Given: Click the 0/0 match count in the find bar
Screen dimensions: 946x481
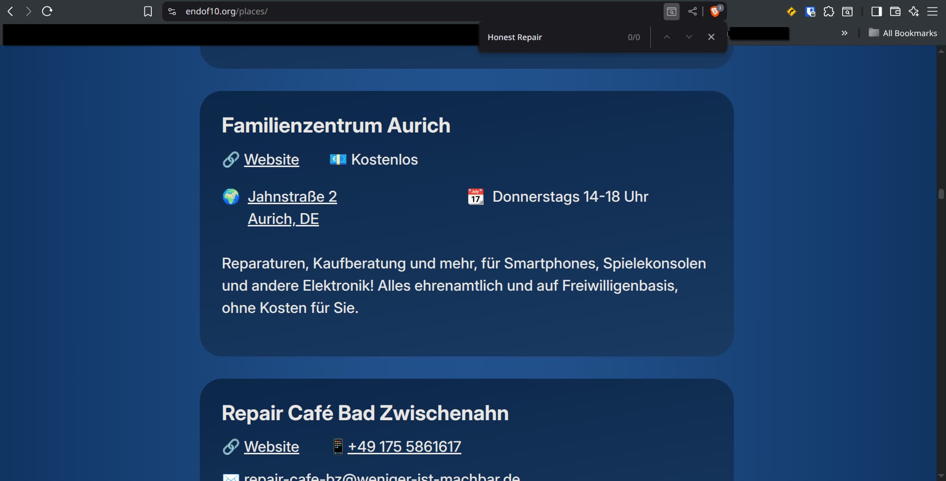Looking at the screenshot, I should coord(634,37).
